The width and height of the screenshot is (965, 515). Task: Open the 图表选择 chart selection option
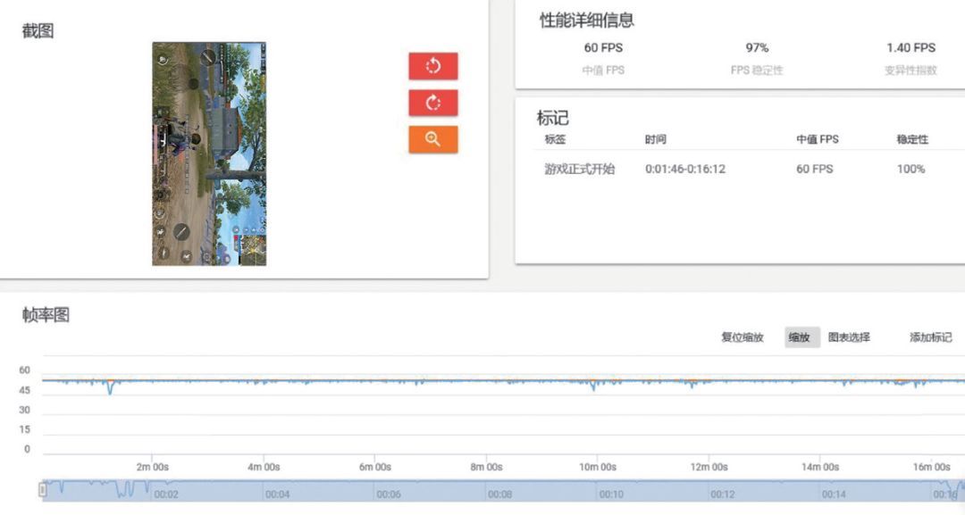[x=849, y=336]
